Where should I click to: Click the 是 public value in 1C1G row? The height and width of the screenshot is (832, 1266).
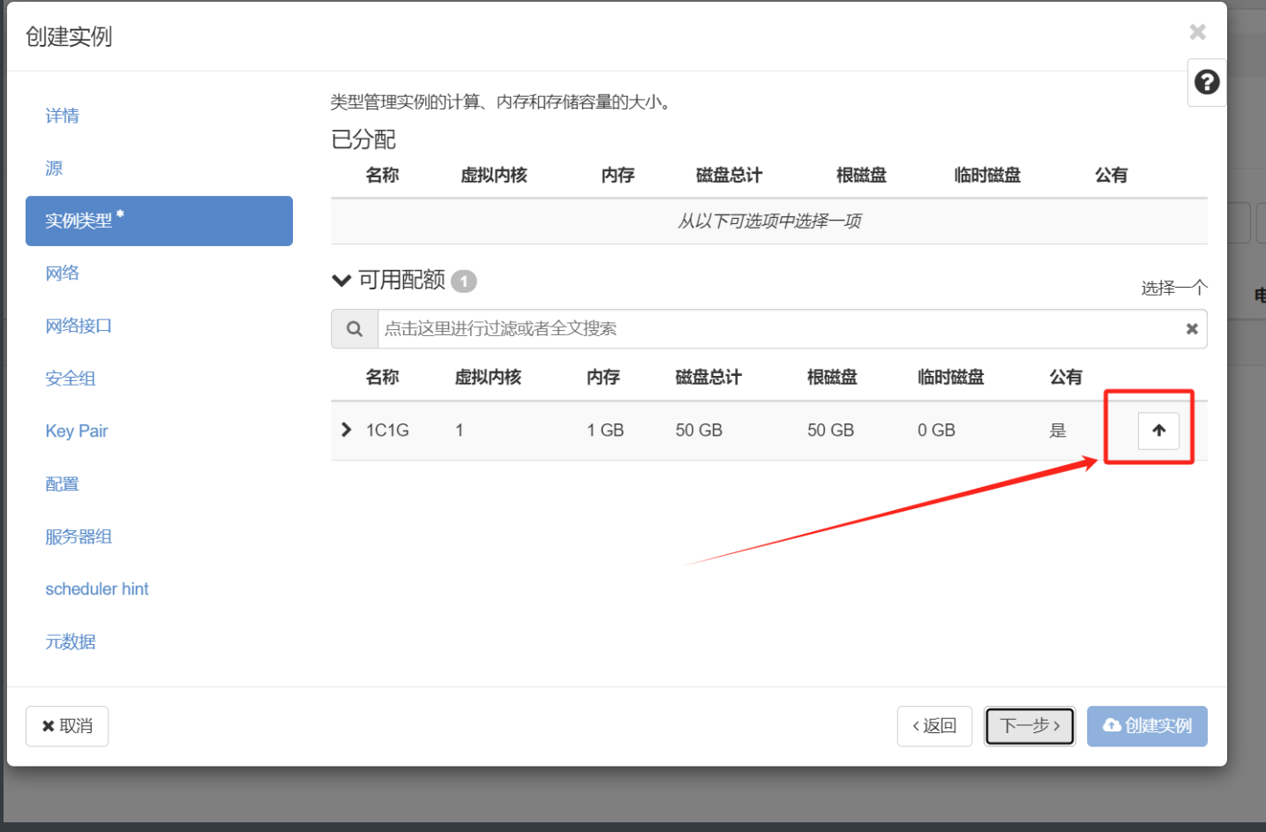[1058, 431]
